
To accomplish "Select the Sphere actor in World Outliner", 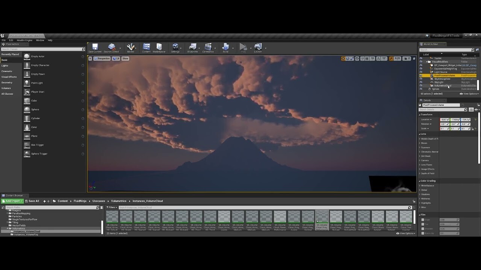I will 435,89.
